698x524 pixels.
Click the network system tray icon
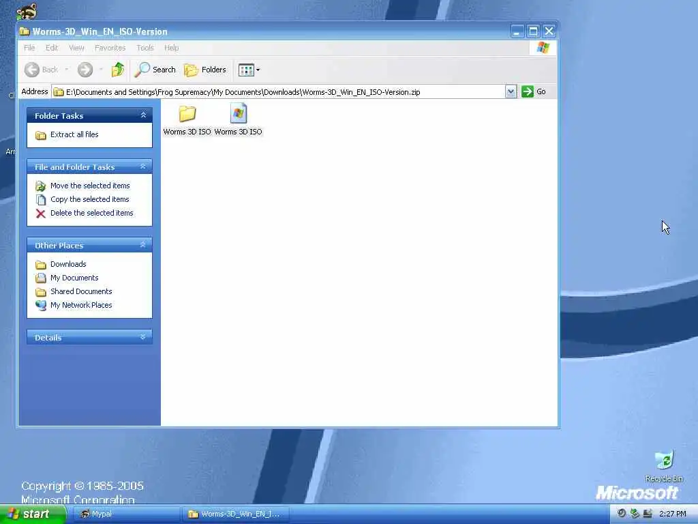pyautogui.click(x=635, y=514)
